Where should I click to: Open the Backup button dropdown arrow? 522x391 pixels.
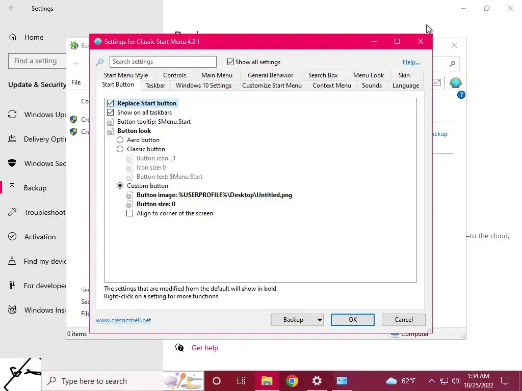click(319, 320)
